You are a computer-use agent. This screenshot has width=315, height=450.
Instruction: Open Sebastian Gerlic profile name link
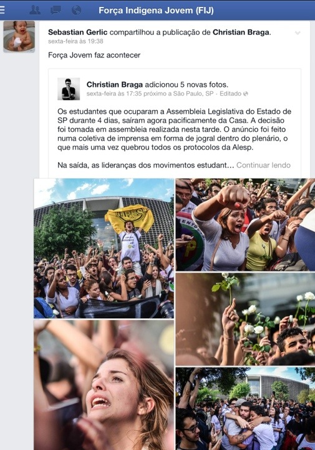click(x=77, y=32)
